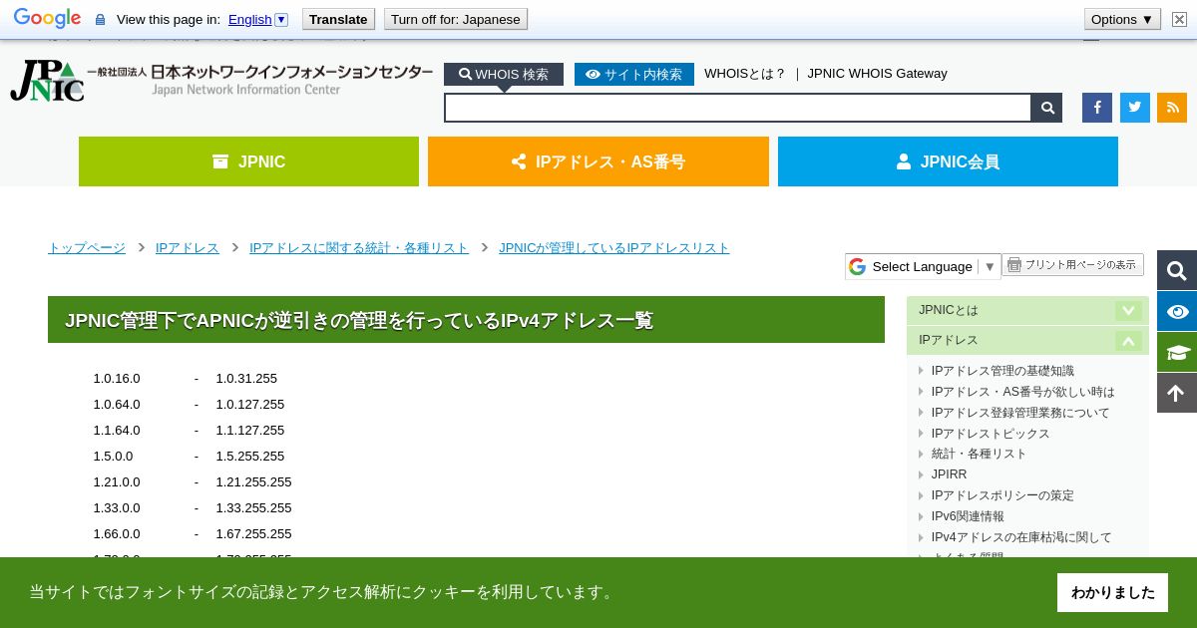Open IPv6関連情報 sidebar item
This screenshot has height=628, width=1197.
[968, 516]
